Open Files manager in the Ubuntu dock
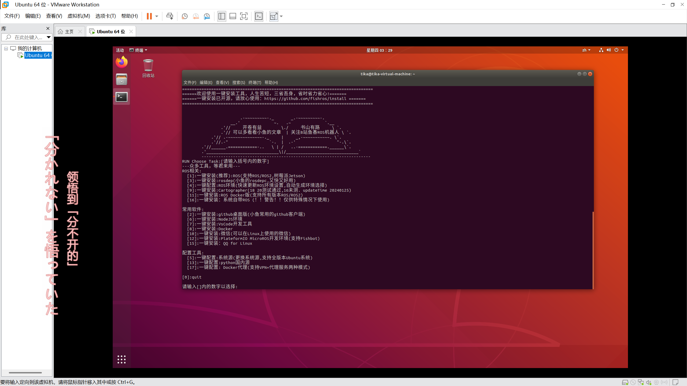This screenshot has height=386, width=687. click(x=122, y=79)
